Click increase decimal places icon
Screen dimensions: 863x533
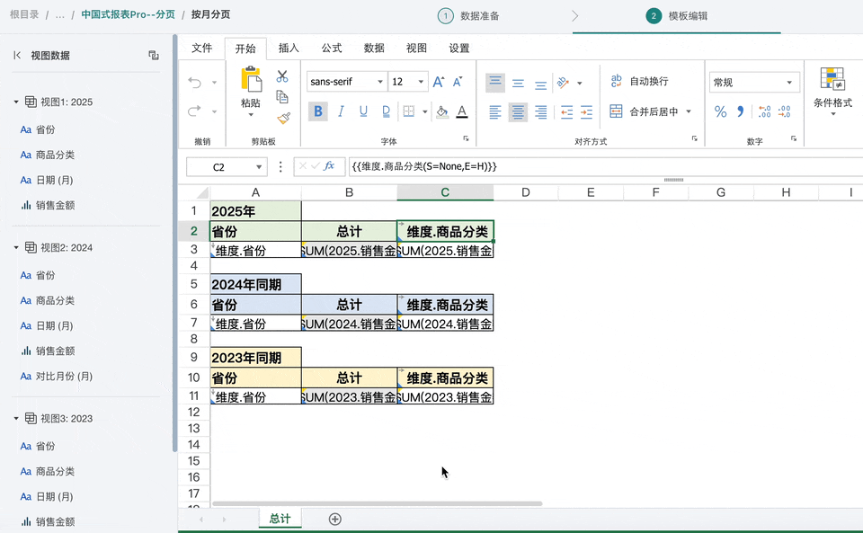[764, 111]
